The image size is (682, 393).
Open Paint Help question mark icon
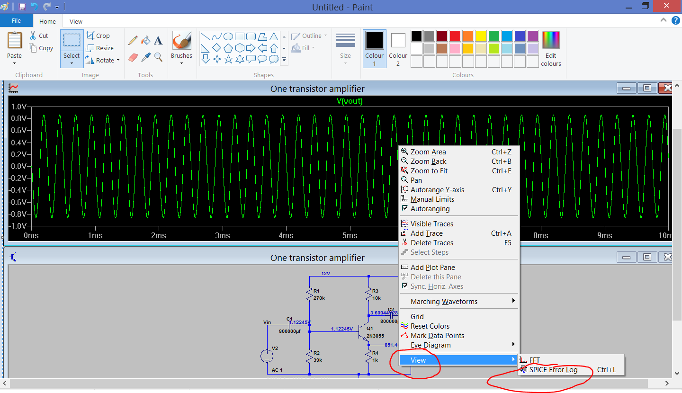[x=676, y=20]
